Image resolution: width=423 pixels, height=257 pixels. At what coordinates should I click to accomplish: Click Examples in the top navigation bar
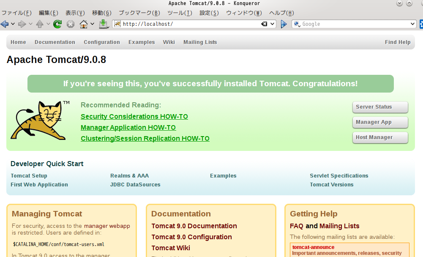coord(142,42)
